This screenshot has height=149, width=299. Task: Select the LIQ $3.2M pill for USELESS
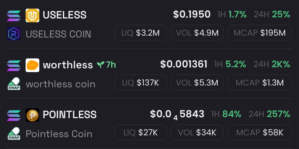[x=140, y=33]
